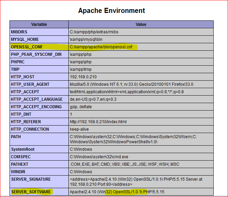Click the http://192.168.0.210/index.html referer value

coord(98,122)
